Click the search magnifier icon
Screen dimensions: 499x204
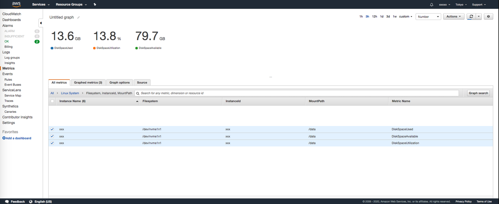click(x=138, y=93)
